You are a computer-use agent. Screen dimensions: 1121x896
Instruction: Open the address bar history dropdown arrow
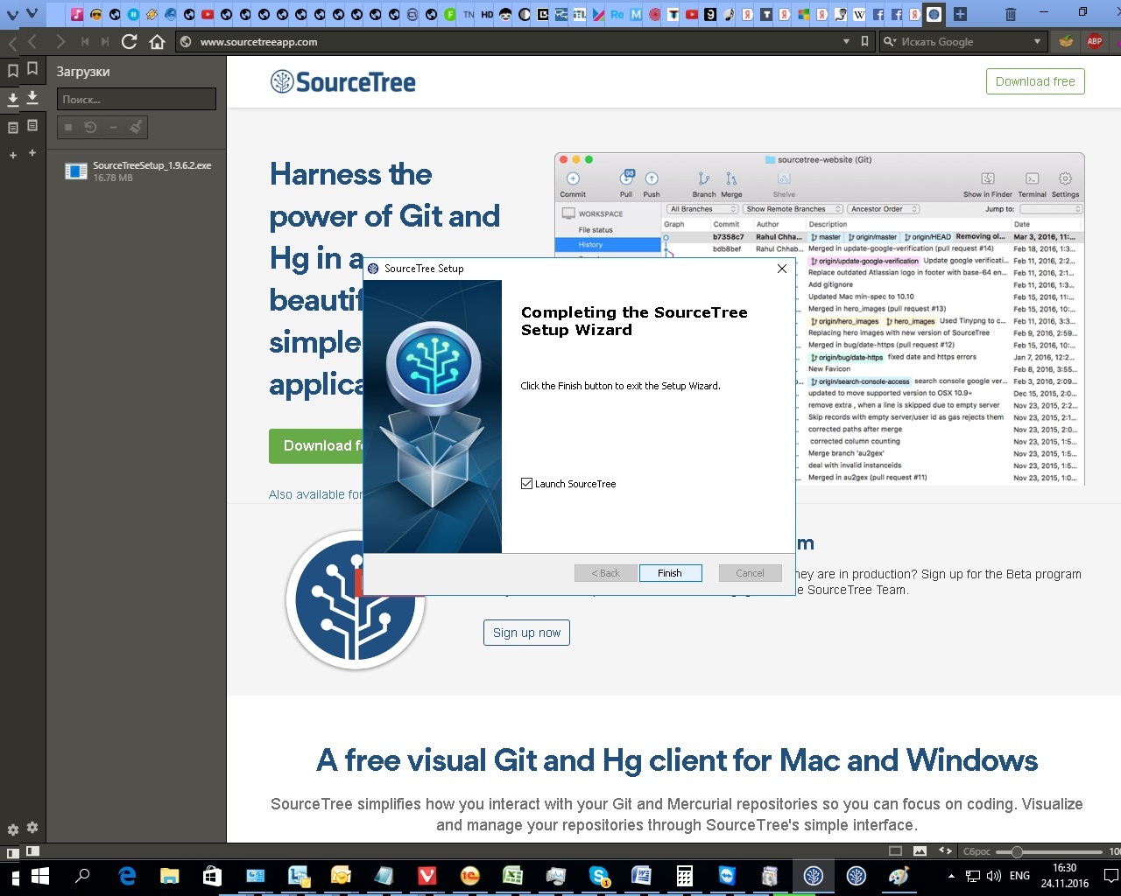846,41
